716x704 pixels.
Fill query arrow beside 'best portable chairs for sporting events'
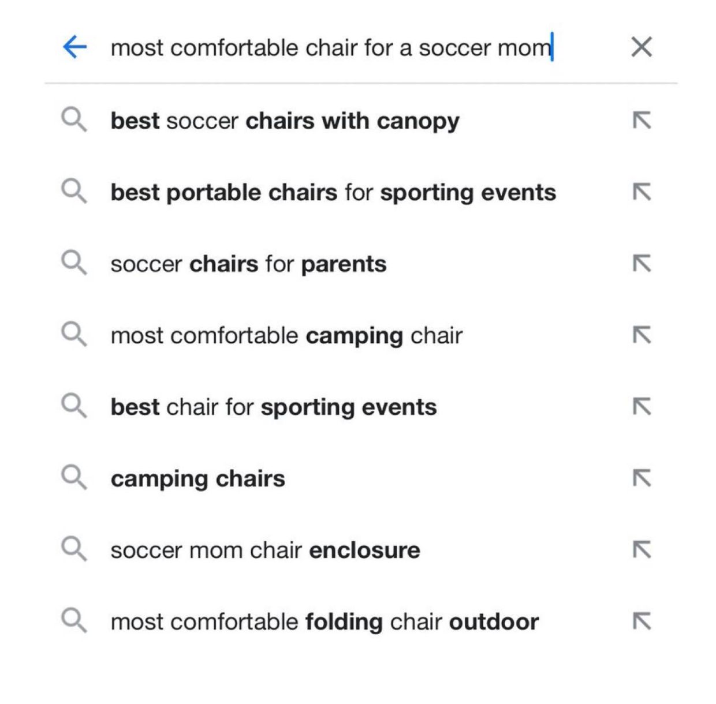642,192
